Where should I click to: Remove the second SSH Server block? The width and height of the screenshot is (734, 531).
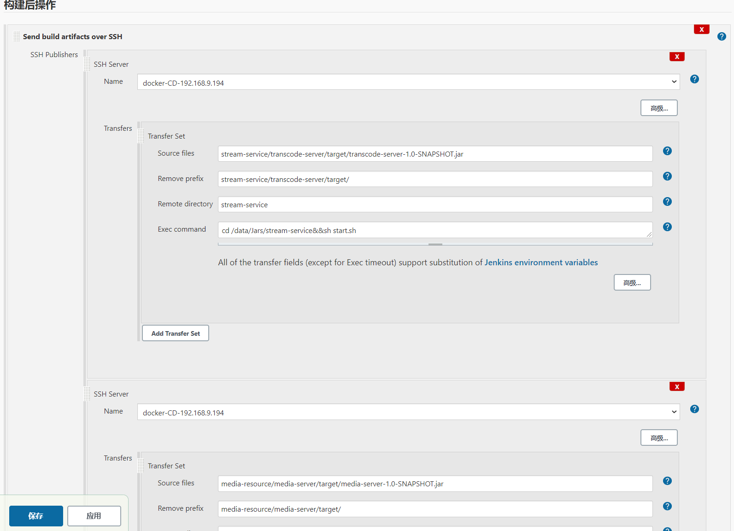pyautogui.click(x=677, y=386)
